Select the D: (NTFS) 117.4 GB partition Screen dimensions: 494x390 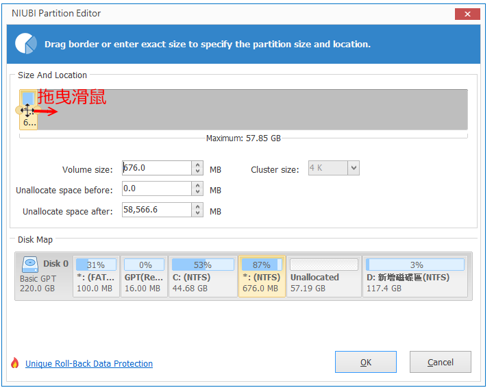point(415,276)
